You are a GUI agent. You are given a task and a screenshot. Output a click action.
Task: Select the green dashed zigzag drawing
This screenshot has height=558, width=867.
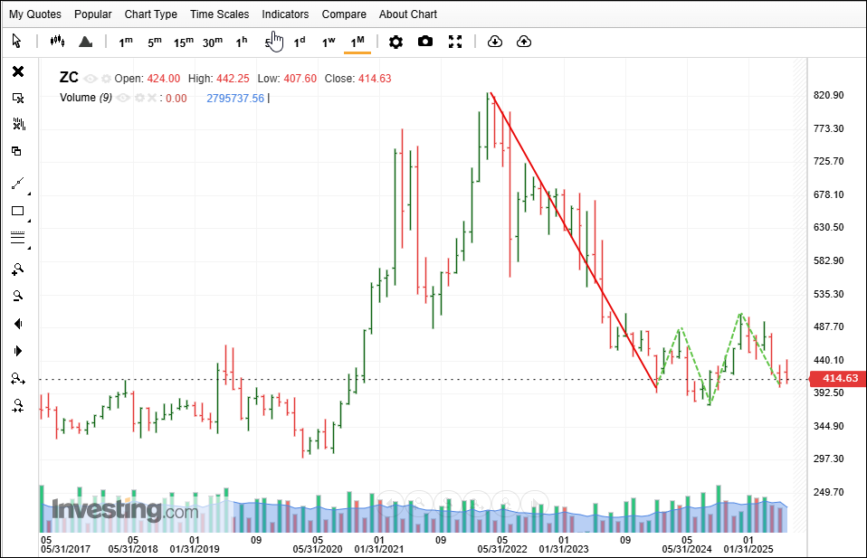click(x=719, y=359)
